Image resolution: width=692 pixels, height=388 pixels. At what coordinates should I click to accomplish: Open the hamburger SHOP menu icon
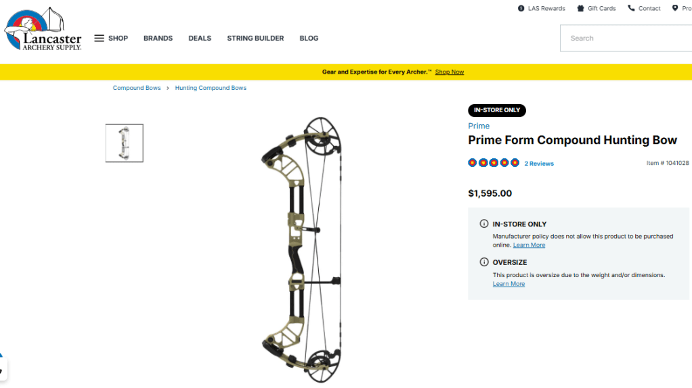coord(99,39)
